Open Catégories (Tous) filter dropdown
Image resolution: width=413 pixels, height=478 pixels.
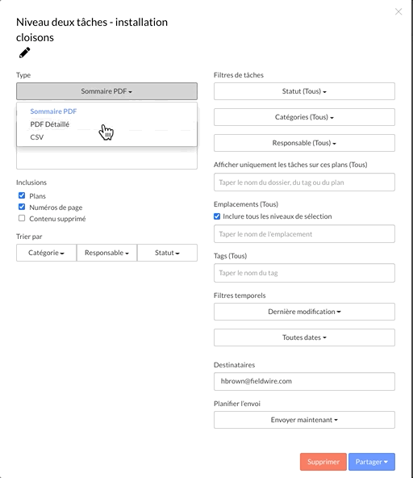(x=304, y=117)
